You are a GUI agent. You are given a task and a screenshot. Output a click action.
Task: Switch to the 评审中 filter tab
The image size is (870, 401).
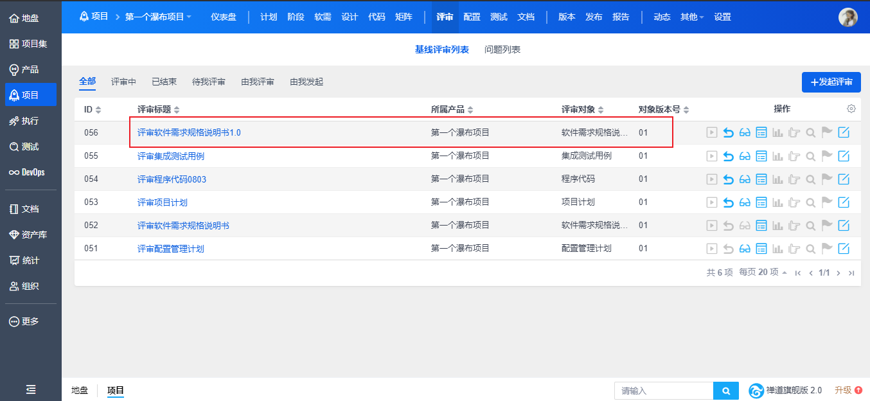click(123, 82)
